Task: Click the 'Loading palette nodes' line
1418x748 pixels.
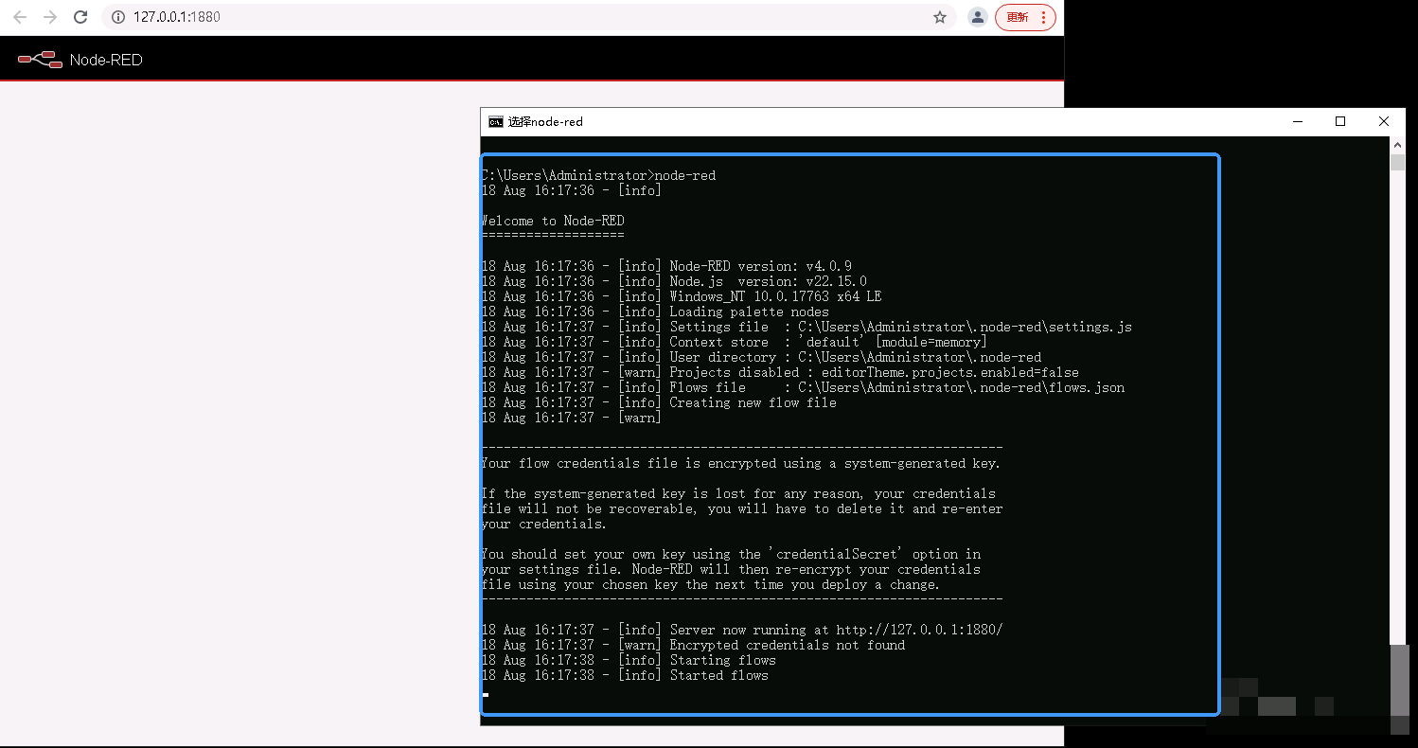Action: (x=655, y=312)
